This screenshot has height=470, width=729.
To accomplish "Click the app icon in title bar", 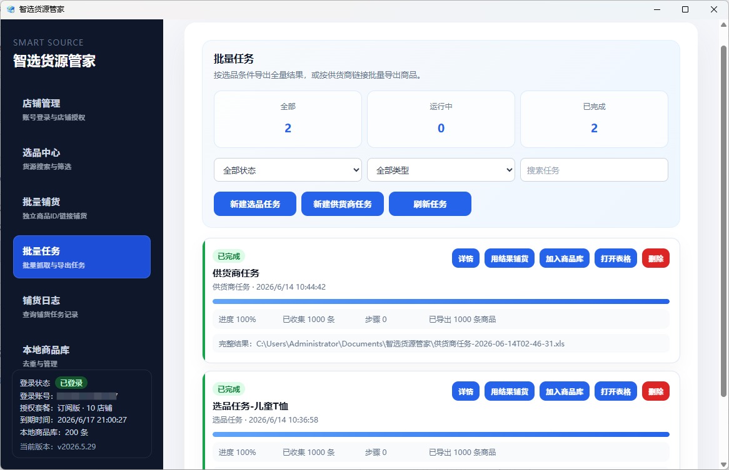I will [x=11, y=9].
